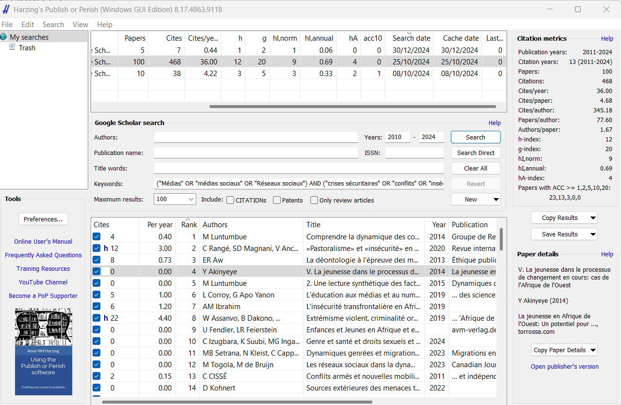The image size is (621, 405).
Task: Open the View menu
Action: (80, 25)
